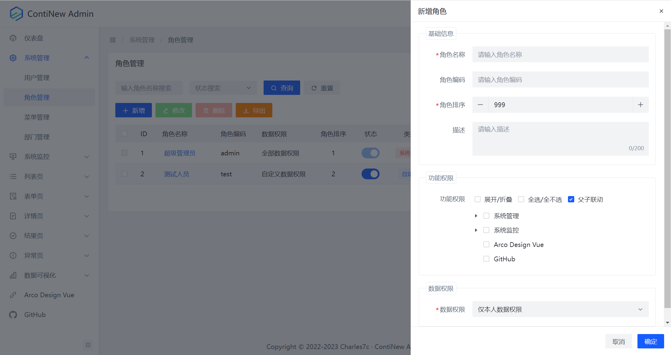Focus the 输入角色名称搜索 search box
Viewport: 671px width, 355px height.
click(149, 88)
